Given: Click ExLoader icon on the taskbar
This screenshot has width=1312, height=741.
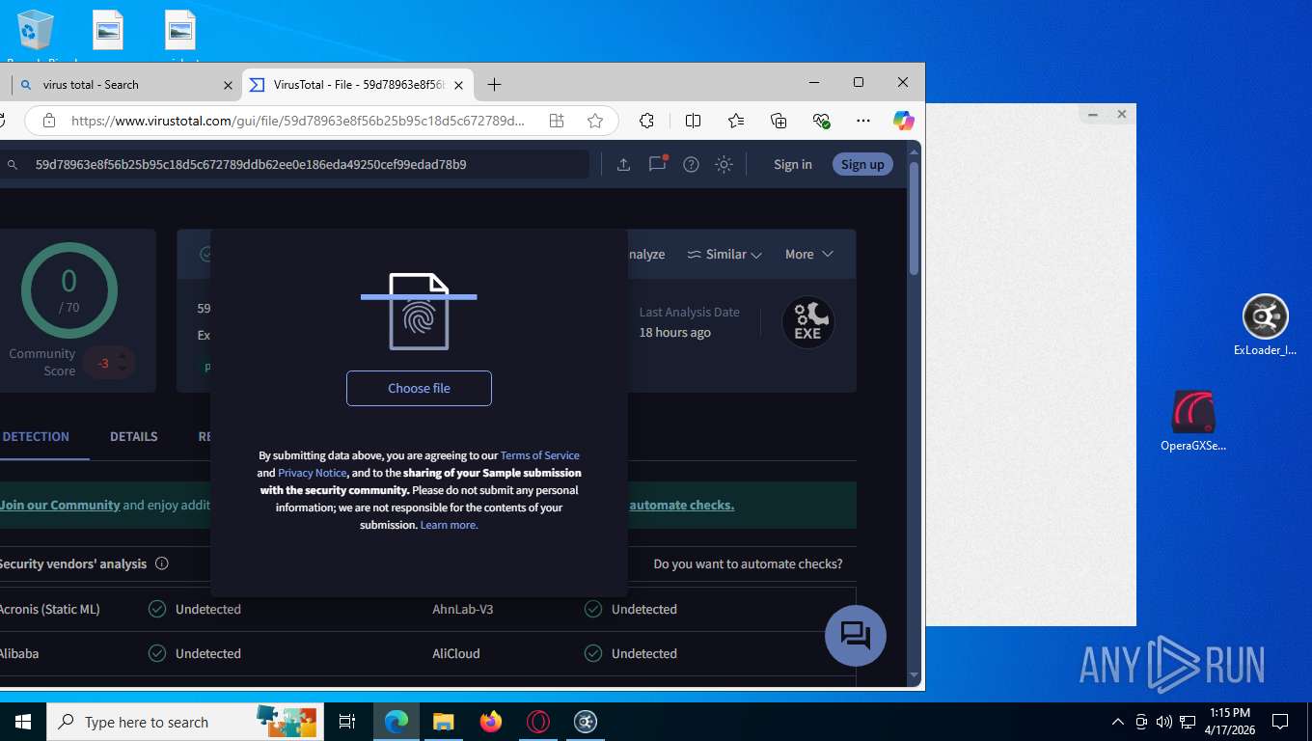Looking at the screenshot, I should pyautogui.click(x=586, y=722).
